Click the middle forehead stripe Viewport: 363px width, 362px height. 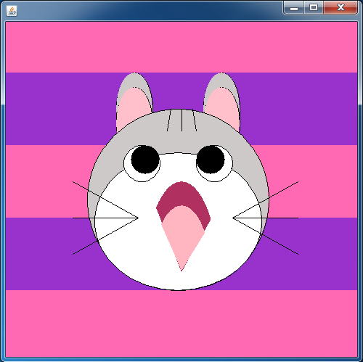click(181, 120)
